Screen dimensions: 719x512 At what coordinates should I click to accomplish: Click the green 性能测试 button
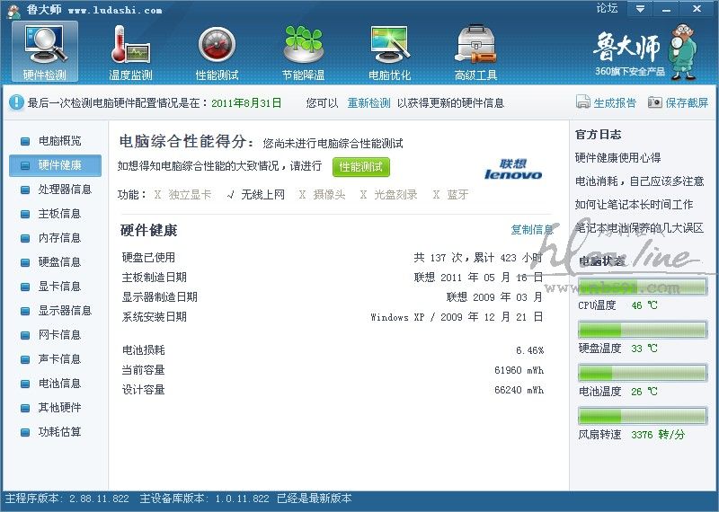pyautogui.click(x=361, y=167)
